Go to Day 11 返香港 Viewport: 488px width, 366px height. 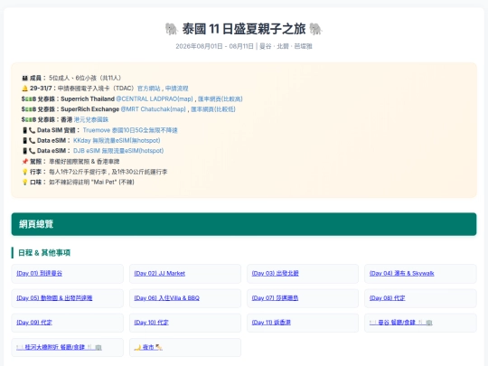point(271,323)
